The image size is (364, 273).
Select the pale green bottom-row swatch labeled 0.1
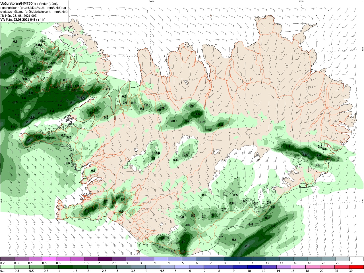pyautogui.click(x=7, y=267)
